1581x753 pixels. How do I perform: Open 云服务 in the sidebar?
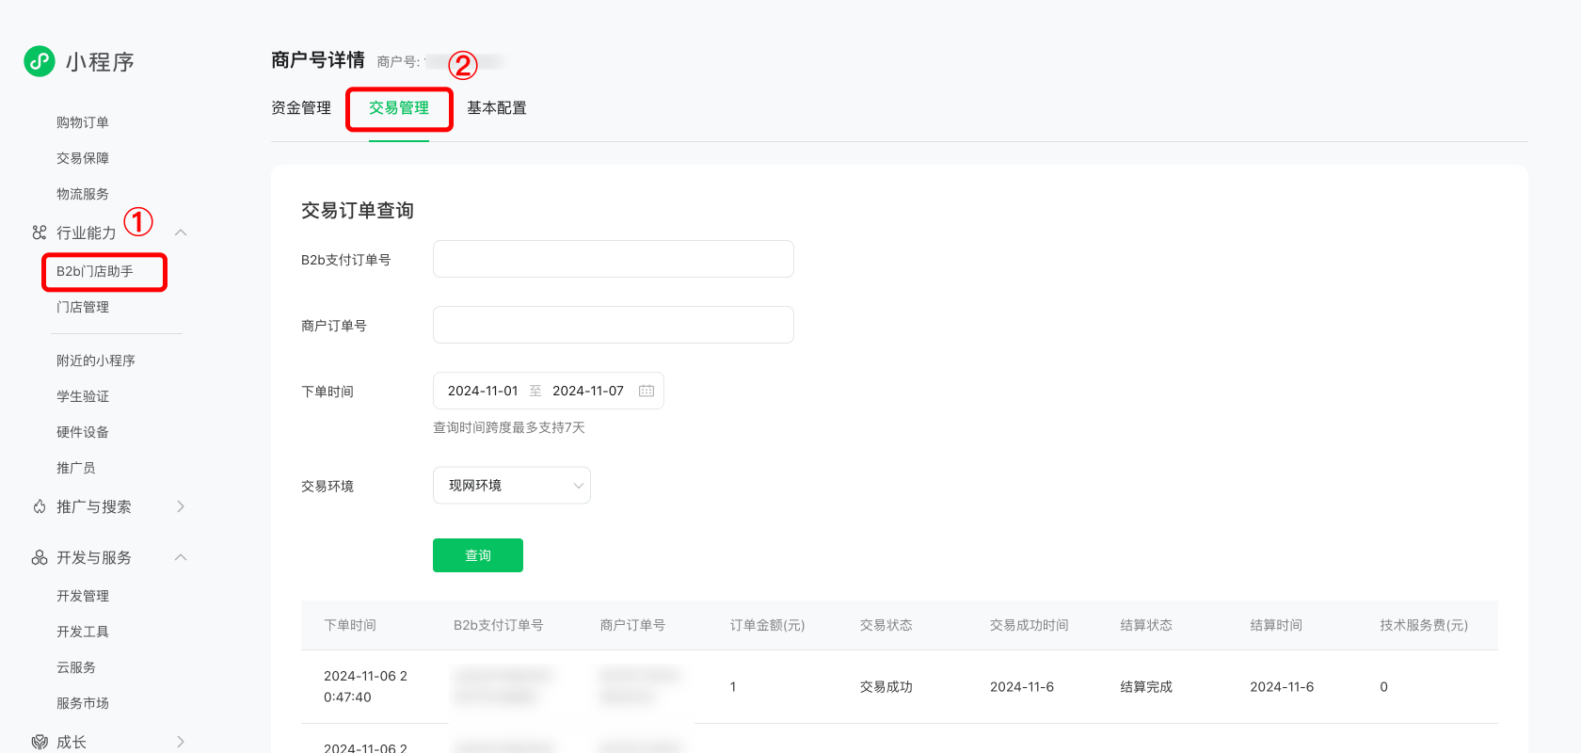tap(76, 667)
